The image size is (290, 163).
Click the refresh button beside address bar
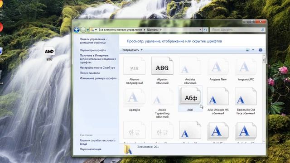click(205, 30)
